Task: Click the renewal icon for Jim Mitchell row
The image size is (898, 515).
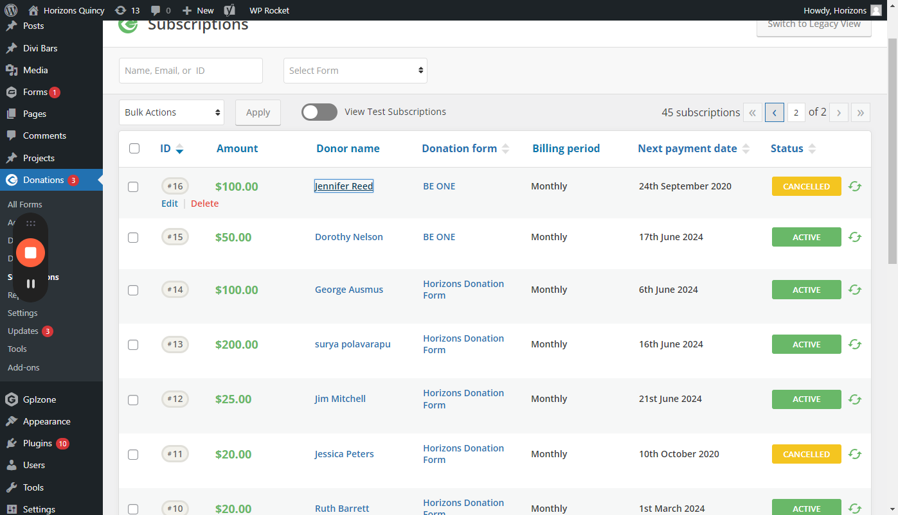Action: point(855,399)
